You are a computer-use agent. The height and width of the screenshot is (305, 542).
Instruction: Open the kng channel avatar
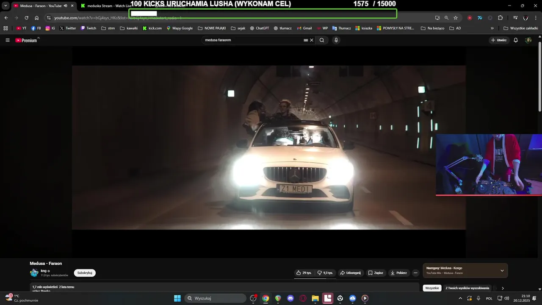[34, 273]
